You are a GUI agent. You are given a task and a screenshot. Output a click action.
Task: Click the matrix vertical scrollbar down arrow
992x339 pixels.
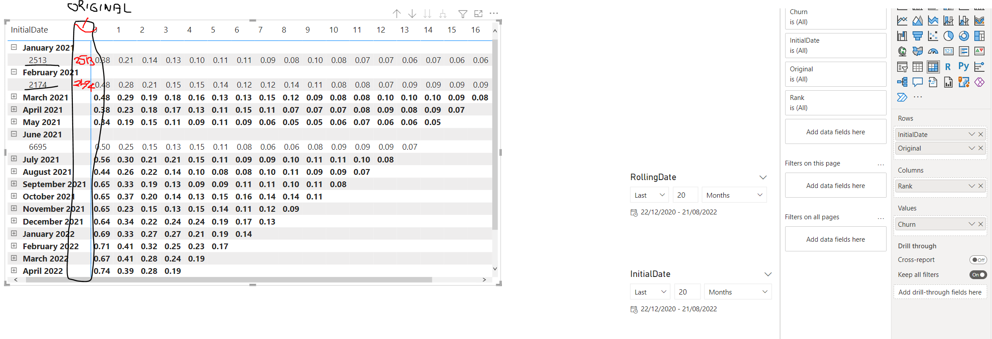[x=495, y=269]
